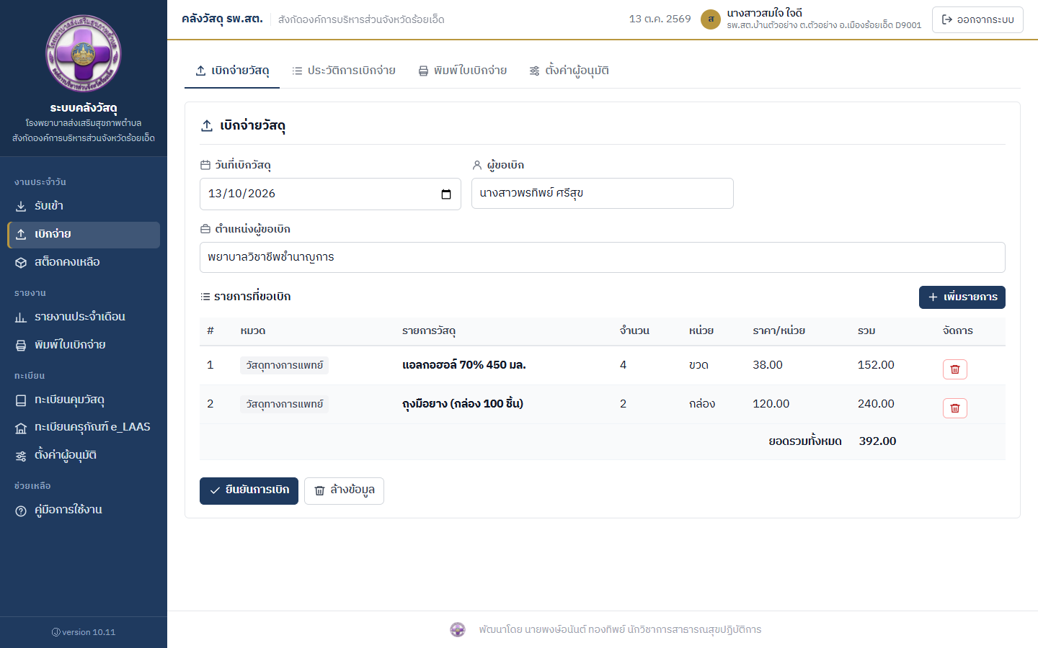Click the วันที่เบิกวัสดุ date field

click(330, 194)
